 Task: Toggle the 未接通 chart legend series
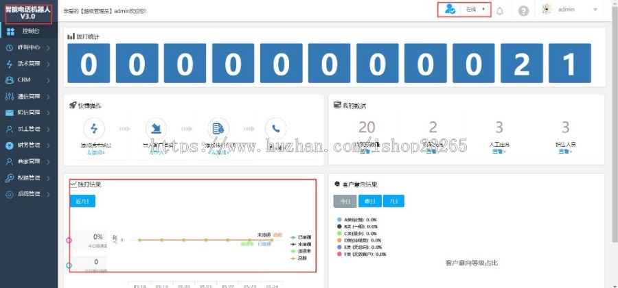tap(301, 244)
